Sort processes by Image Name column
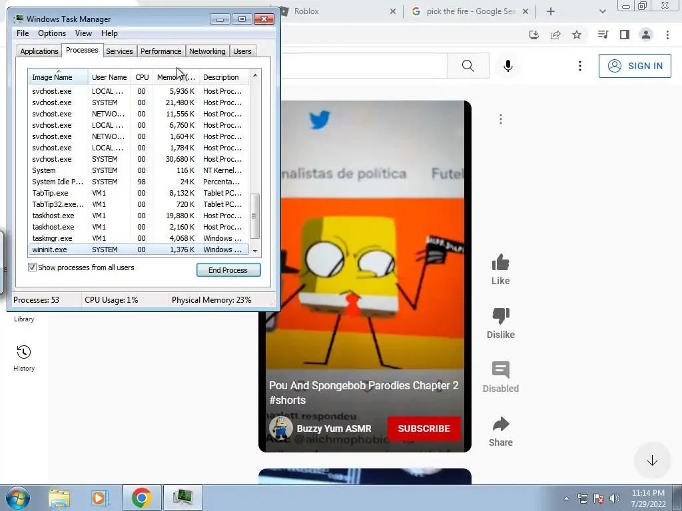 point(59,77)
